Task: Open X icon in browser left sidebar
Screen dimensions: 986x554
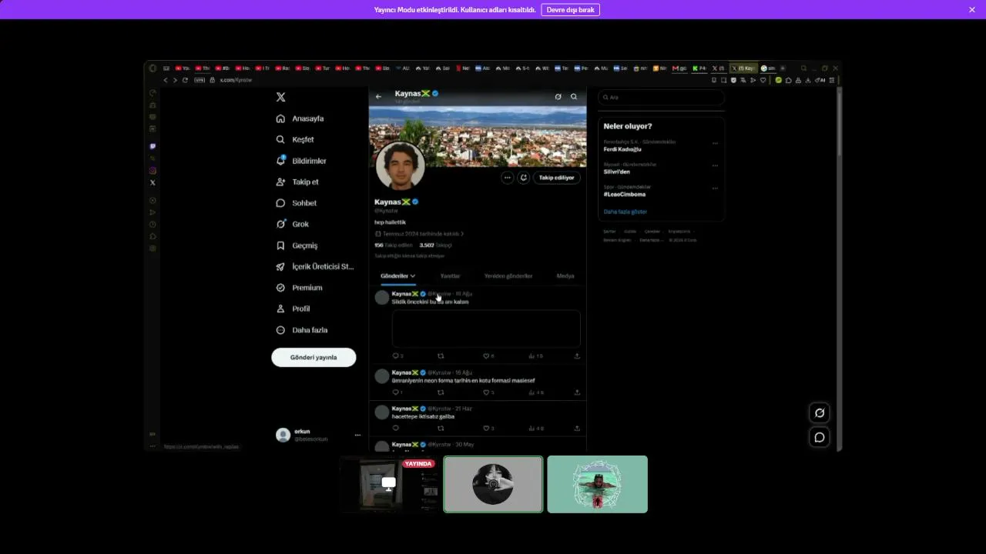Action: (x=153, y=182)
